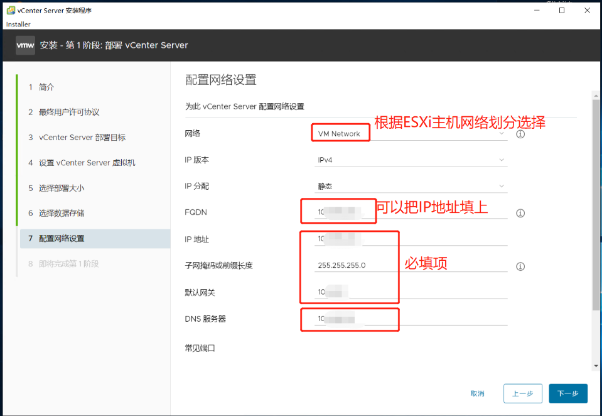
Task: Click the FQDN input field
Action: (411, 212)
